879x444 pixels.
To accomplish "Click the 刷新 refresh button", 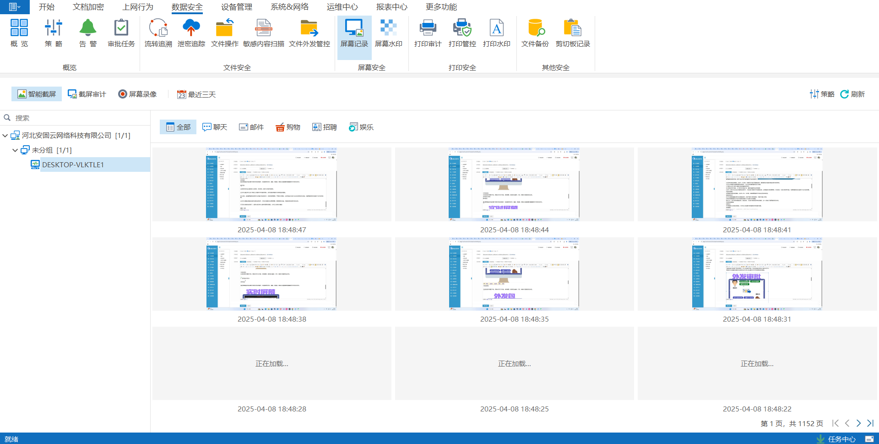I will 852,94.
